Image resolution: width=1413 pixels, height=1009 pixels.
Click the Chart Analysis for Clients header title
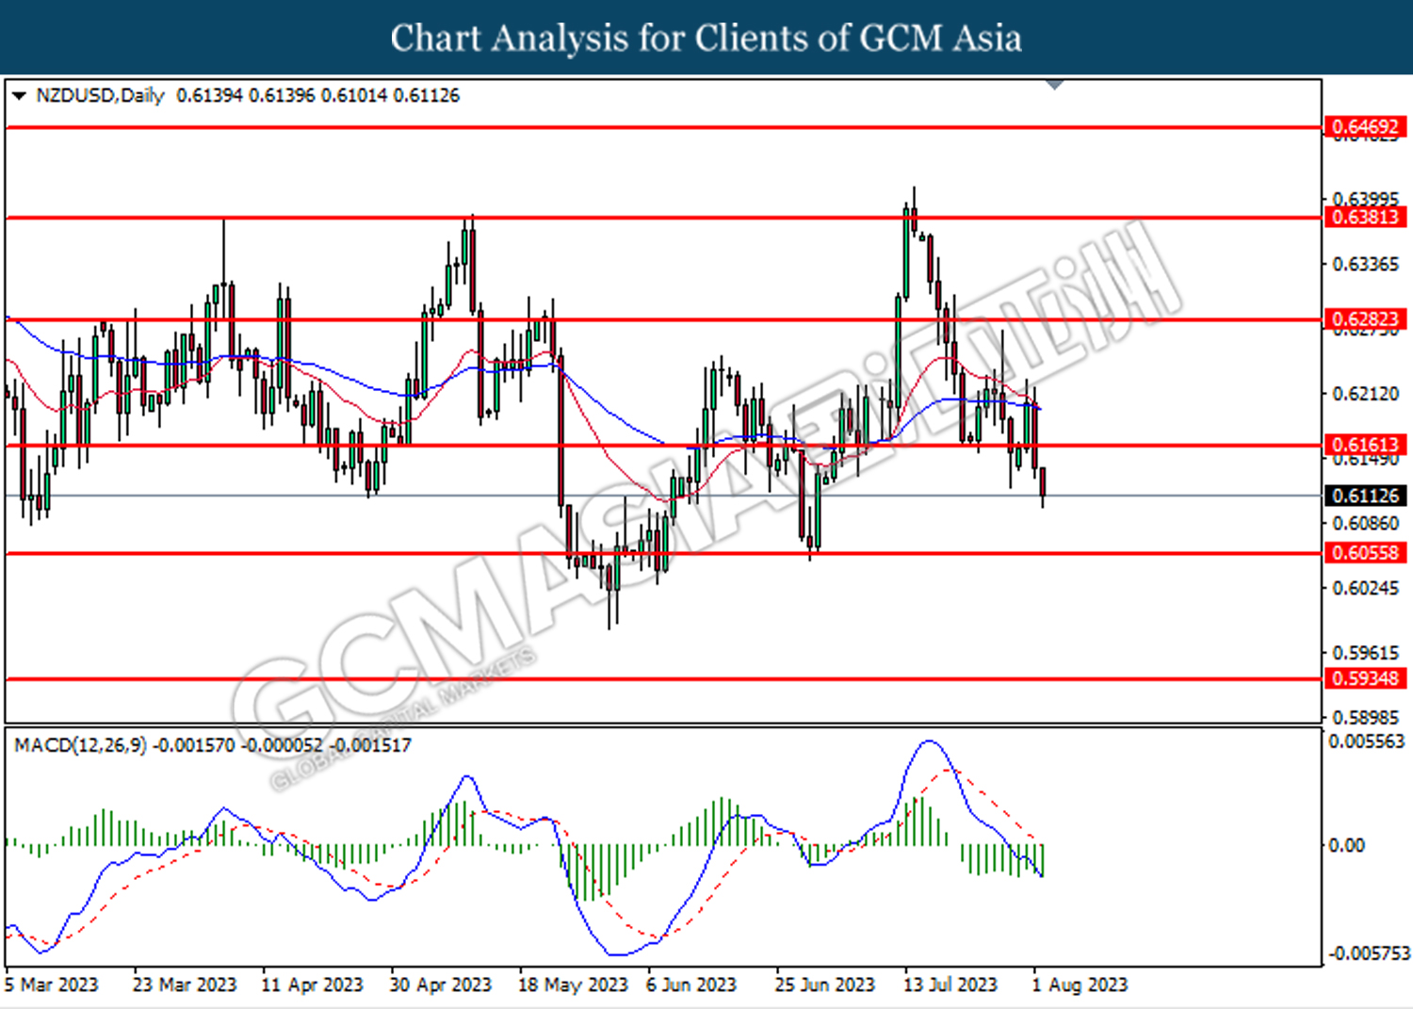click(x=706, y=38)
